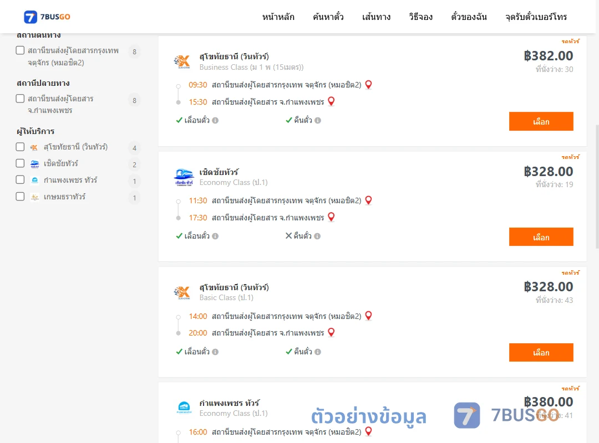Click กำแพงเพชร ทัวร์ logo in filter list

(x=34, y=180)
